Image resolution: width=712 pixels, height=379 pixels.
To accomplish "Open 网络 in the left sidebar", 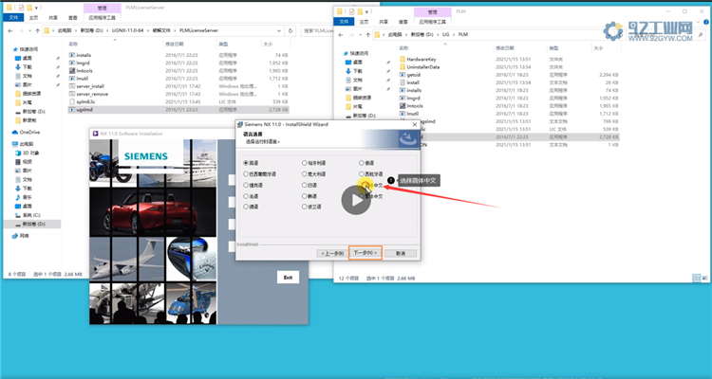I will coord(24,236).
